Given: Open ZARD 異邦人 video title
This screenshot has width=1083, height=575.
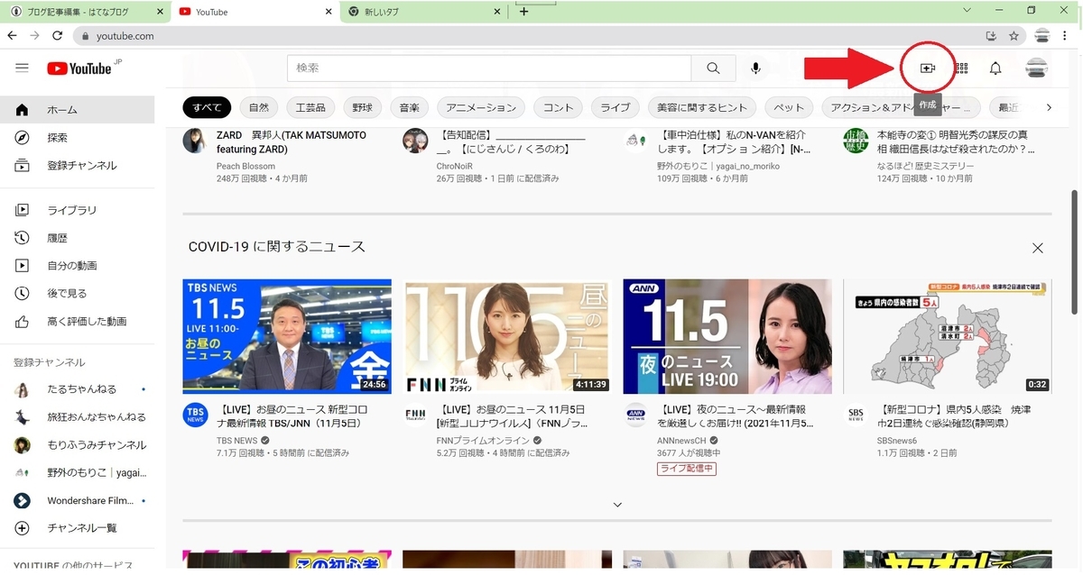Looking at the screenshot, I should click(292, 141).
